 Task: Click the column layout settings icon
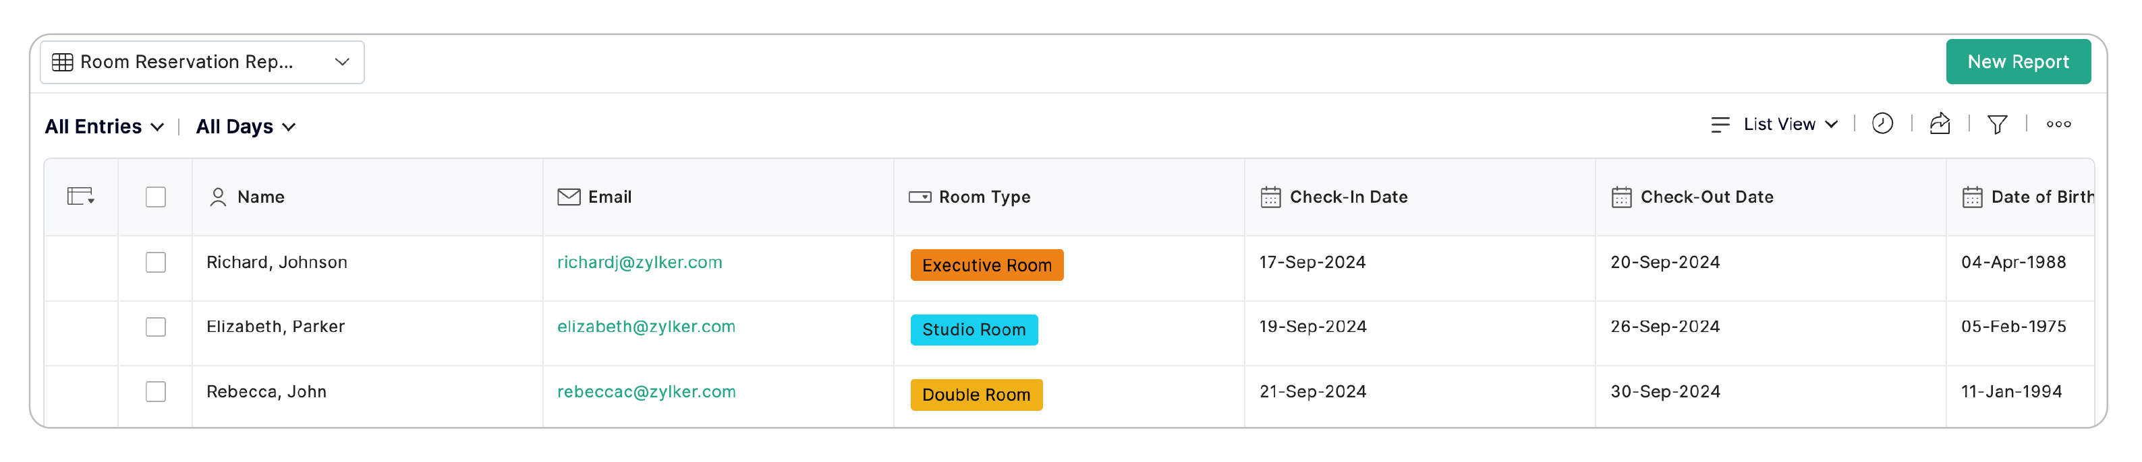tap(81, 197)
